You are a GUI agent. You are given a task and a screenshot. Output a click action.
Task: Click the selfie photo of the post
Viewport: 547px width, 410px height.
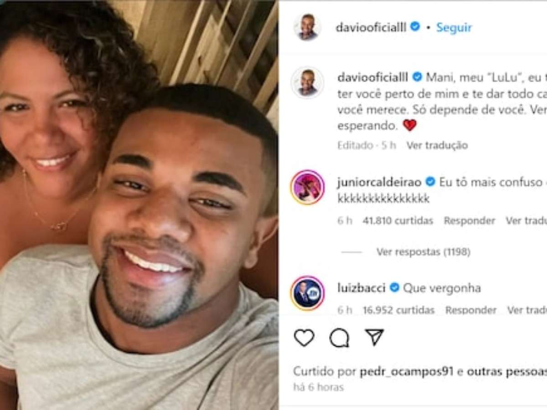[x=139, y=205]
